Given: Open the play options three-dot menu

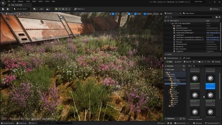Looking at the screenshot, I should tap(69, 9).
